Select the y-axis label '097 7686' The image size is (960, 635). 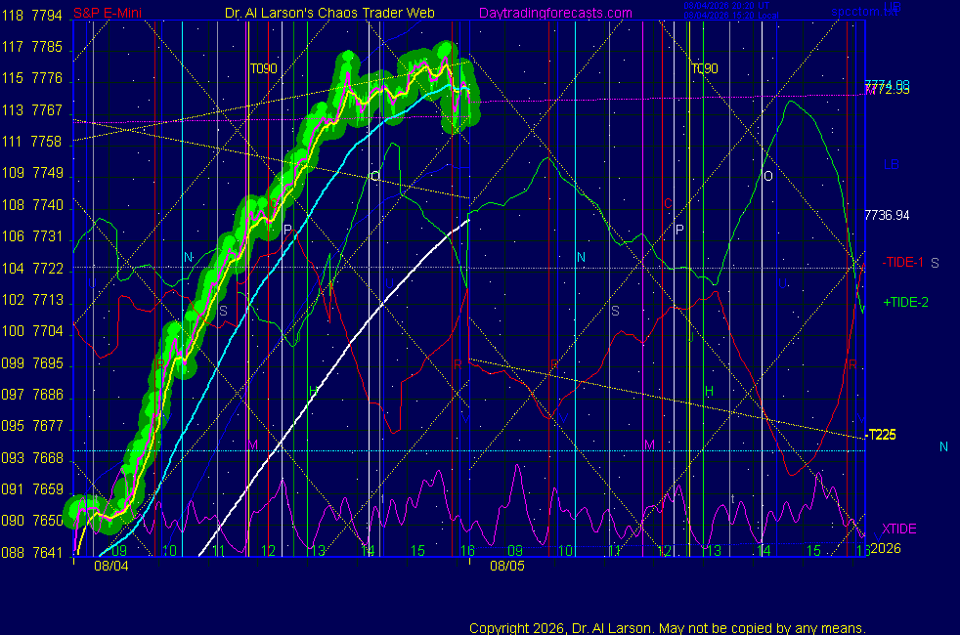[x=31, y=395]
